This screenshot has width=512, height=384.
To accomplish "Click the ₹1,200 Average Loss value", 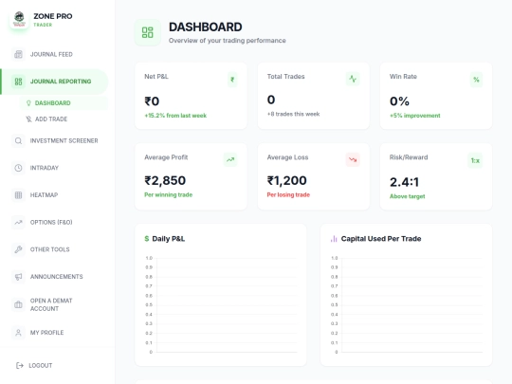I will 286,180.
